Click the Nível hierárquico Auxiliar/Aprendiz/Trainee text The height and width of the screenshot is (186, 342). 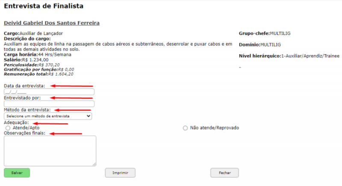(284, 56)
